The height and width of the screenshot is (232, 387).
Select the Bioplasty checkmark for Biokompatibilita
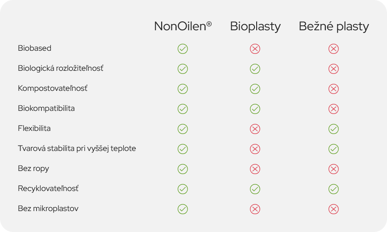pyautogui.click(x=255, y=109)
